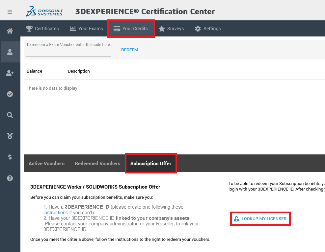Go to the Surveys tab
Viewport: 325px width, 252px height.
click(171, 29)
